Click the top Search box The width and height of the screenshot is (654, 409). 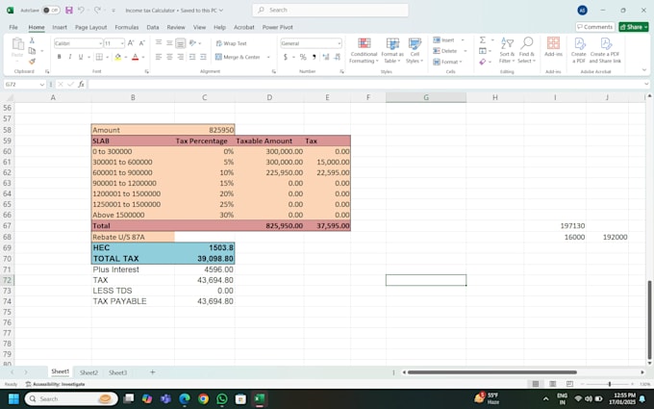click(x=330, y=10)
